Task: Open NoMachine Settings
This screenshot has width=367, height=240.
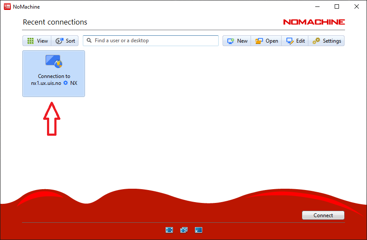Action: [326, 41]
